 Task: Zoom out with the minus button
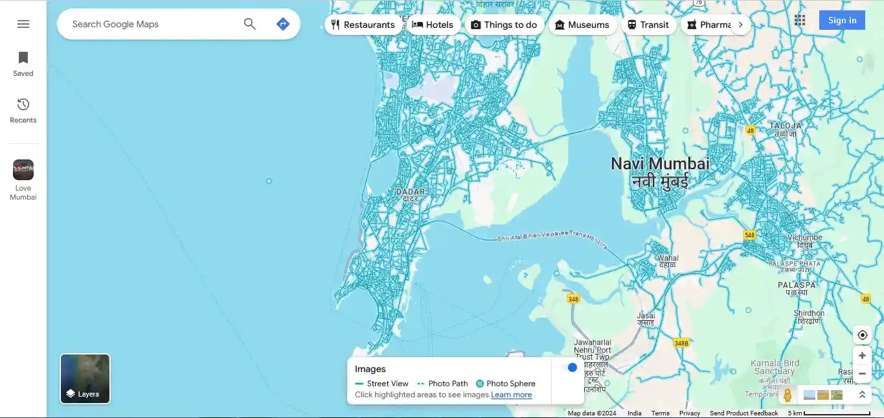[862, 374]
